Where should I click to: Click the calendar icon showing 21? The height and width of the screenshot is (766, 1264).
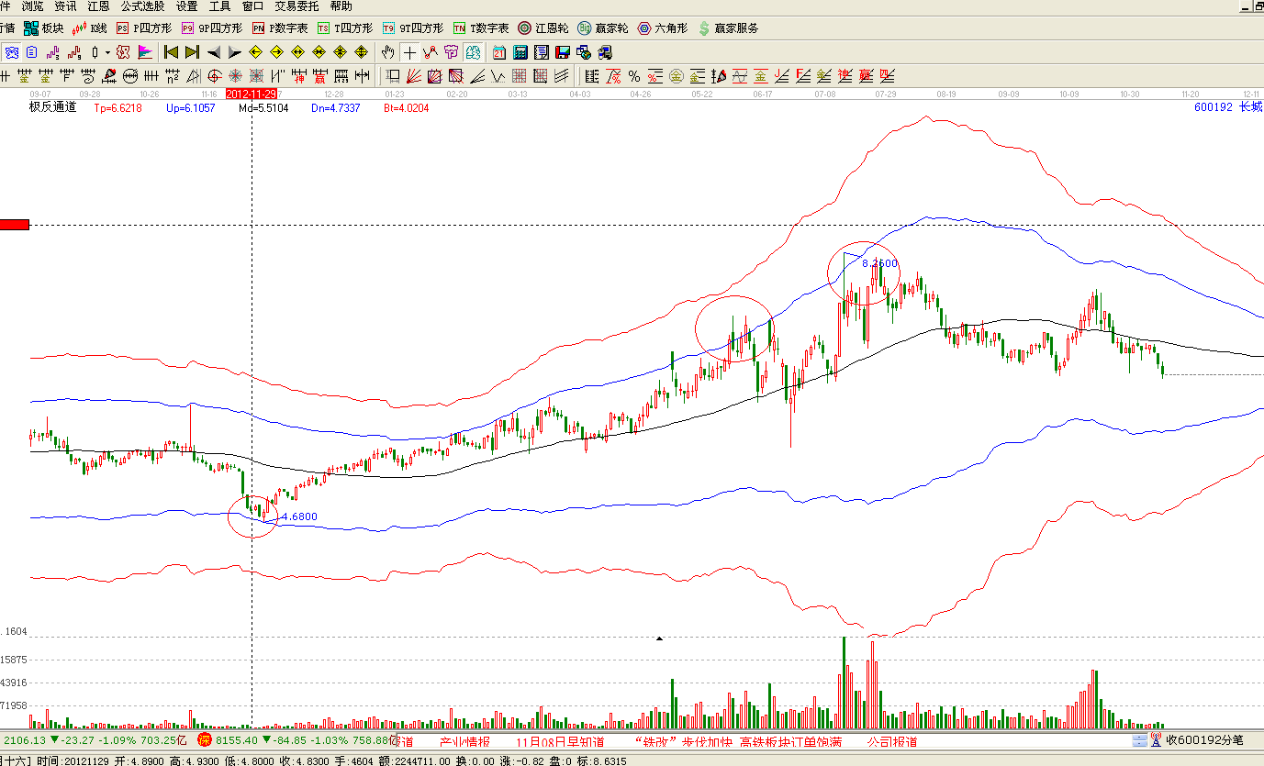[x=499, y=52]
